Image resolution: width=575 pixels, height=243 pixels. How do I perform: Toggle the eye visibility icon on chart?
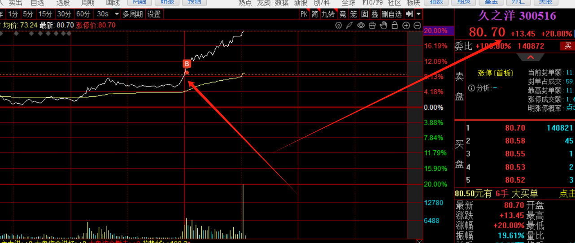[x=361, y=26]
